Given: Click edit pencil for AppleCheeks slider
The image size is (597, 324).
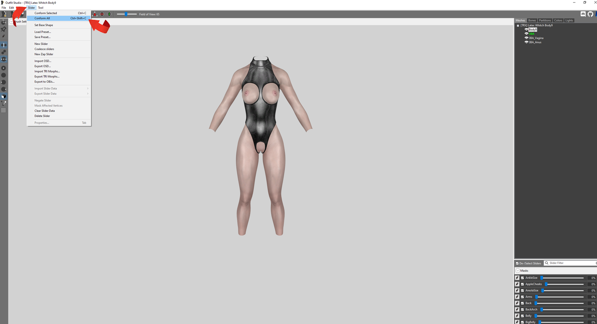Looking at the screenshot, I should (x=517, y=284).
